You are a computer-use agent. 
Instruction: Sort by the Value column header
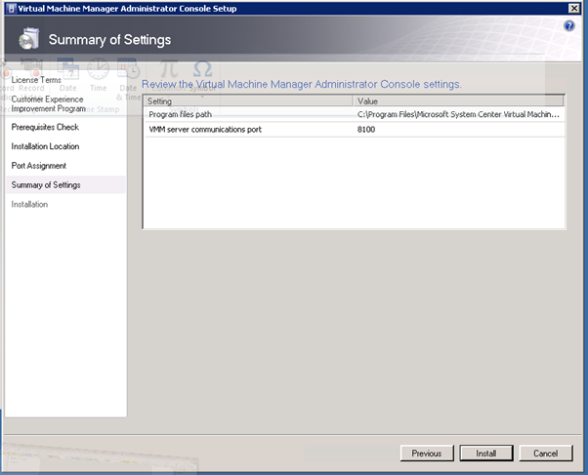pyautogui.click(x=458, y=101)
